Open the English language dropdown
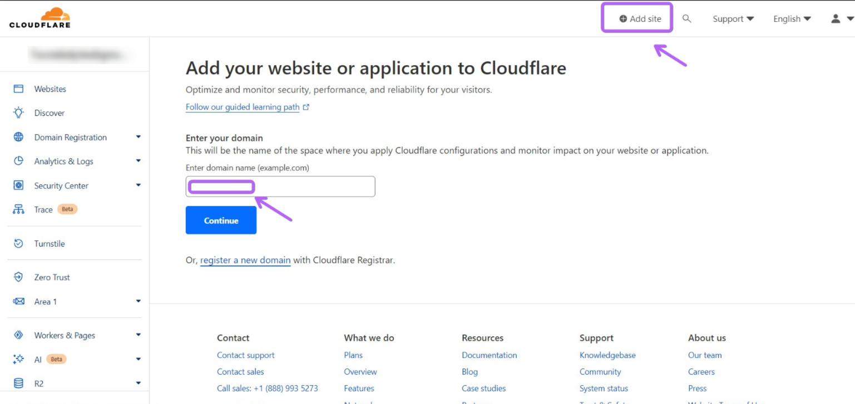The image size is (855, 404). click(x=791, y=18)
